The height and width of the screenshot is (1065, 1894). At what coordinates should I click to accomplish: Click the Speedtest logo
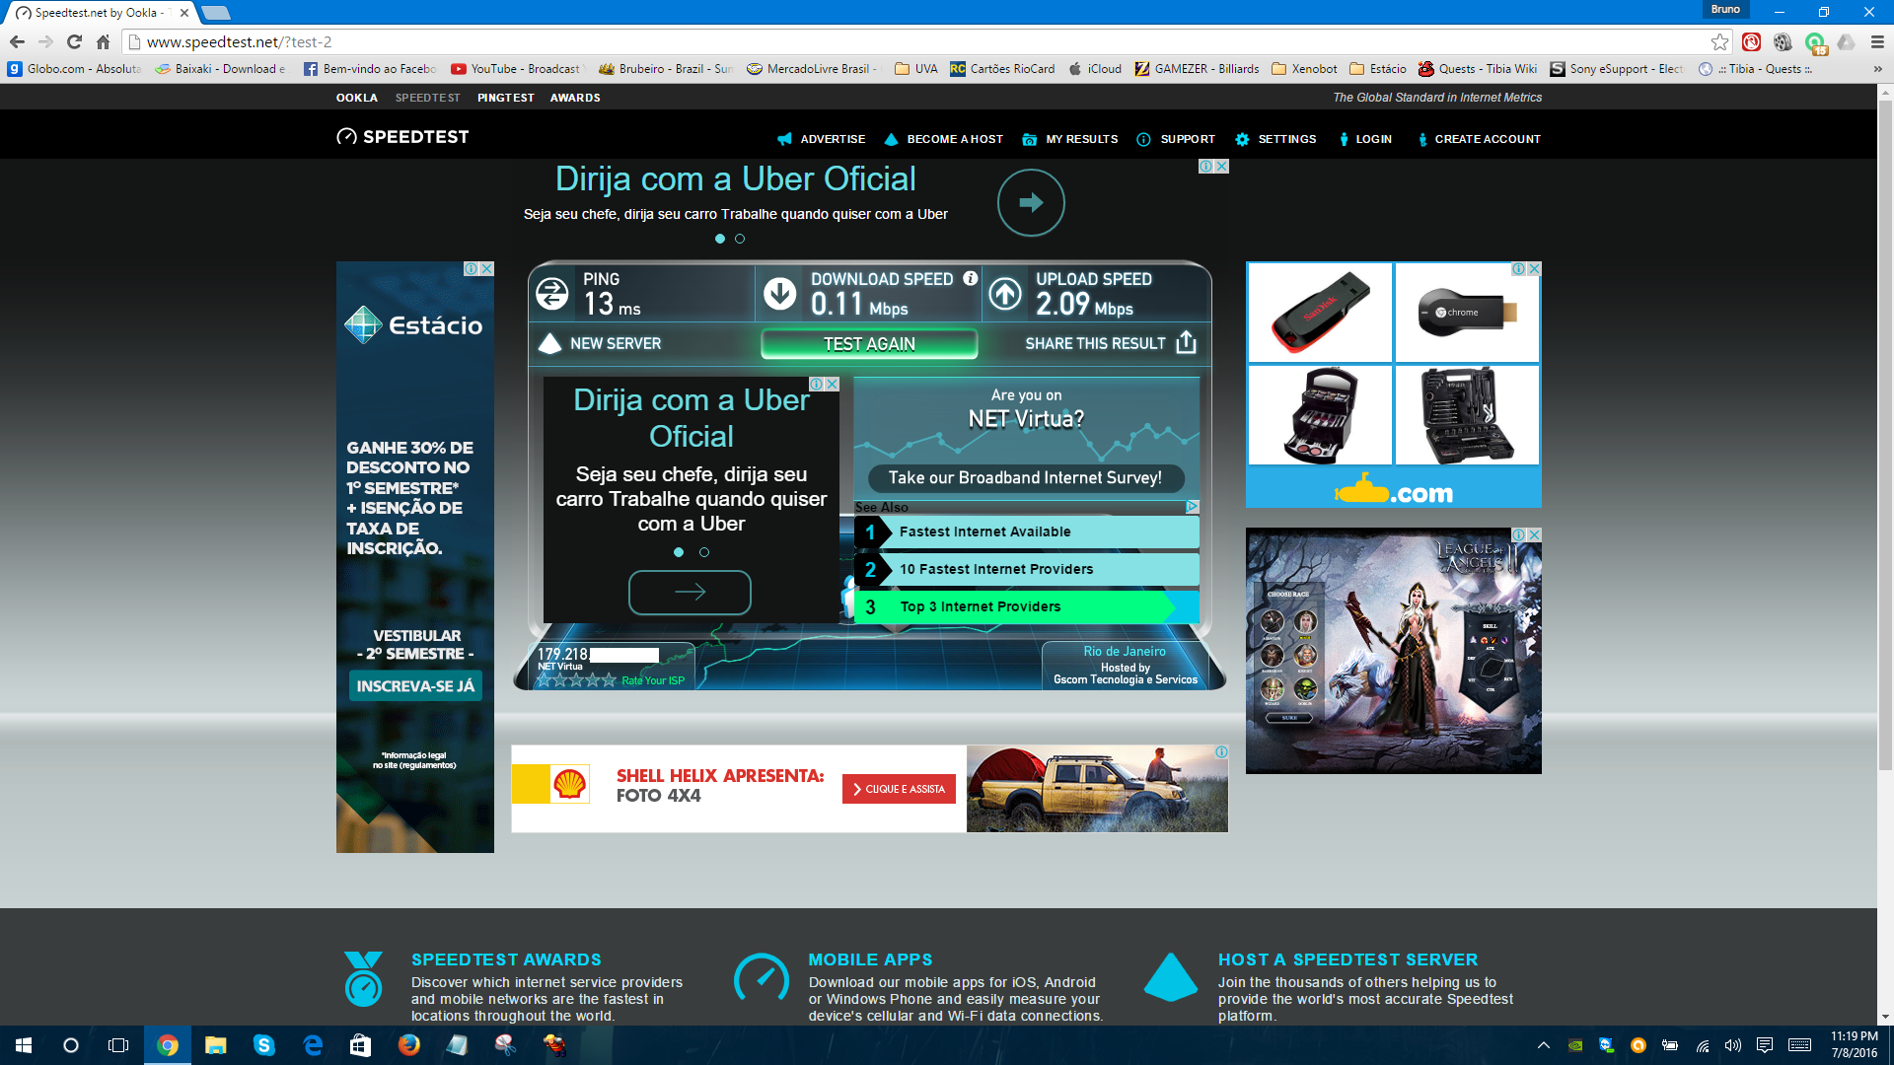click(402, 137)
